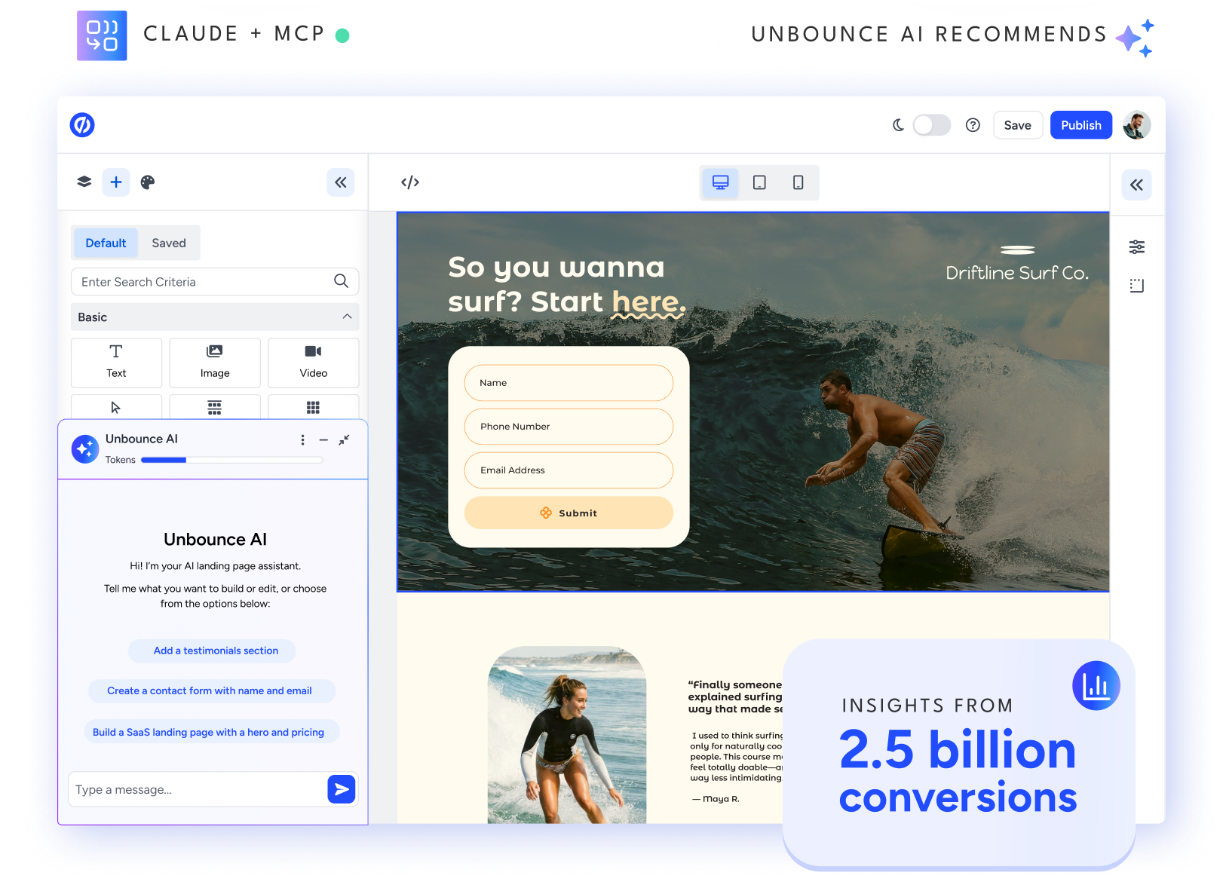Collapse the right sidebar chevrons
This screenshot has height=894, width=1223.
1137,185
